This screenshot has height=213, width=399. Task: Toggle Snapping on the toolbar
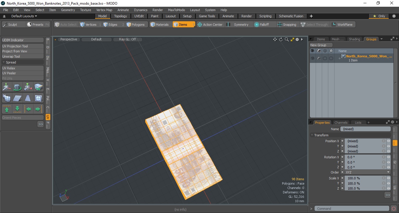pyautogui.click(x=287, y=25)
